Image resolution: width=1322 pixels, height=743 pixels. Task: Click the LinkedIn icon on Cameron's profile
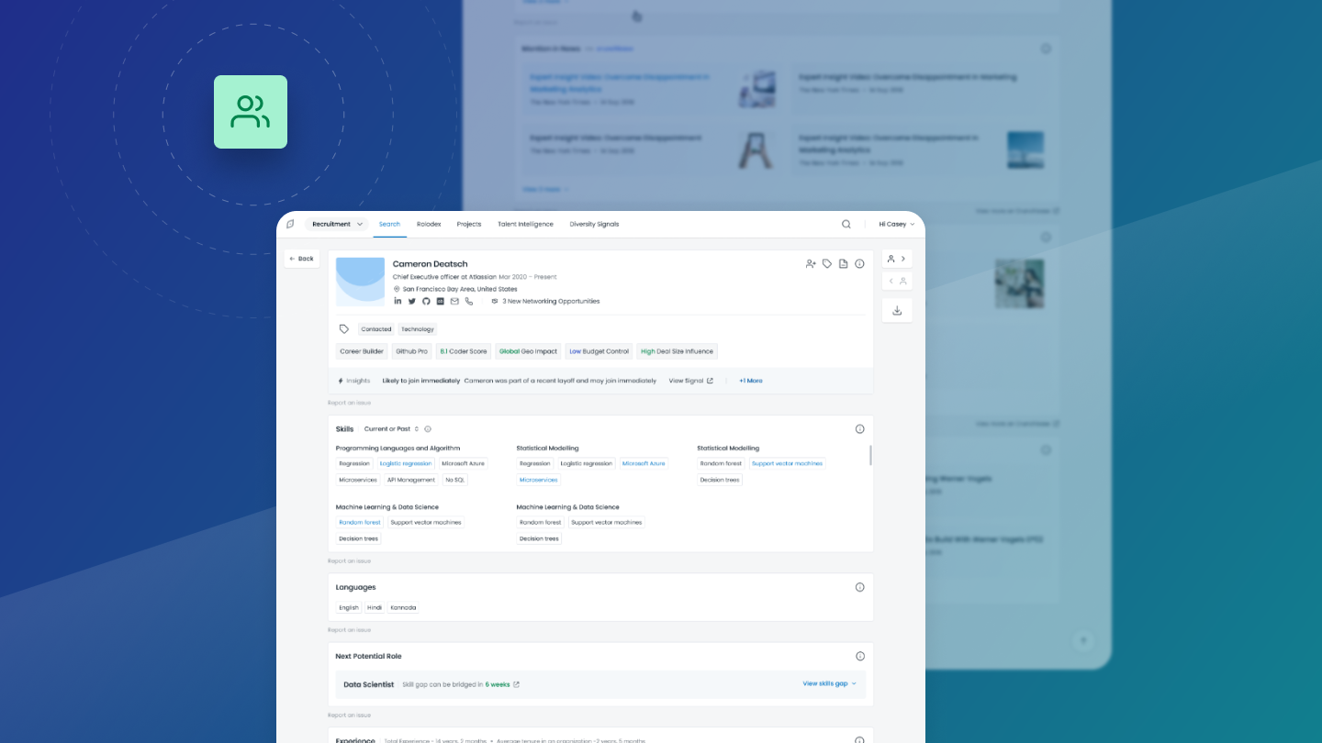398,301
